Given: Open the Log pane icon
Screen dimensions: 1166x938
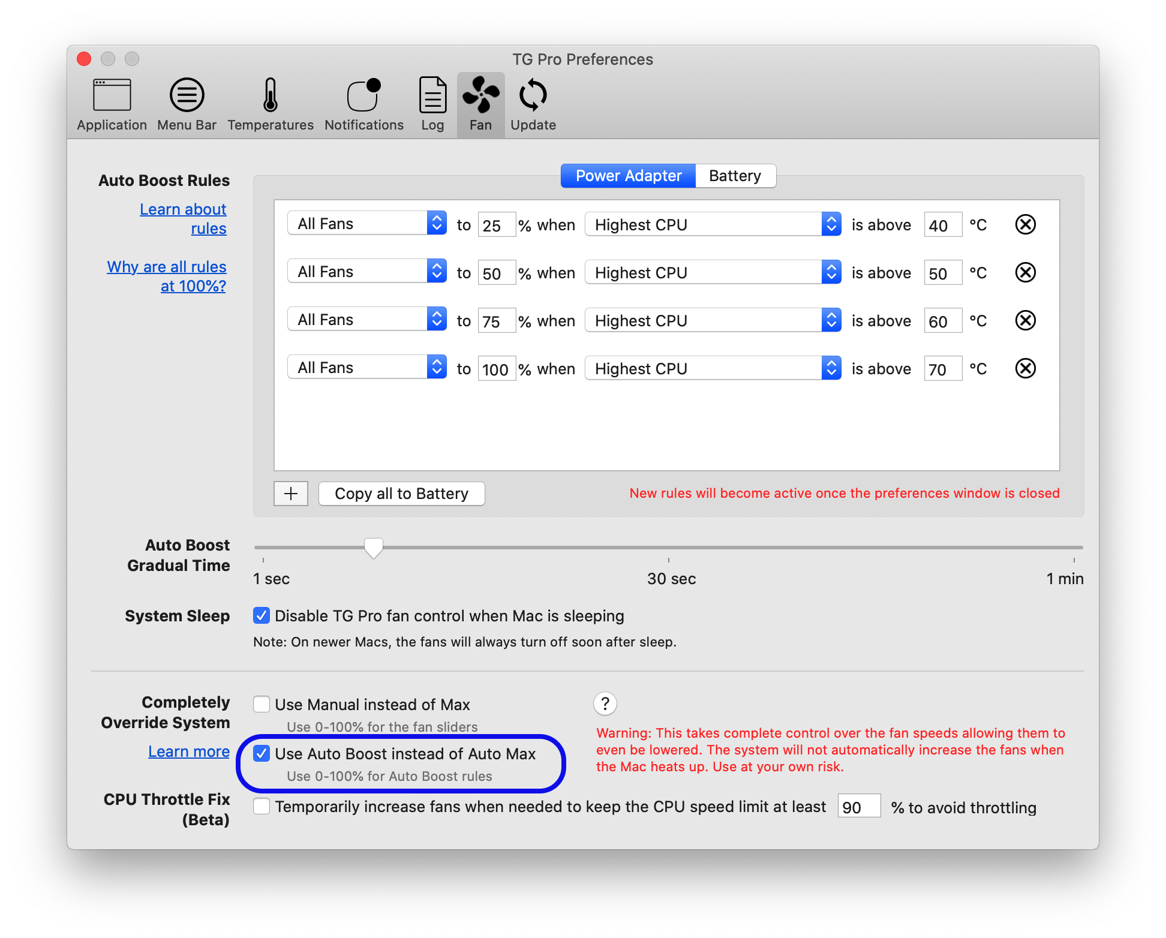Looking at the screenshot, I should (x=432, y=103).
